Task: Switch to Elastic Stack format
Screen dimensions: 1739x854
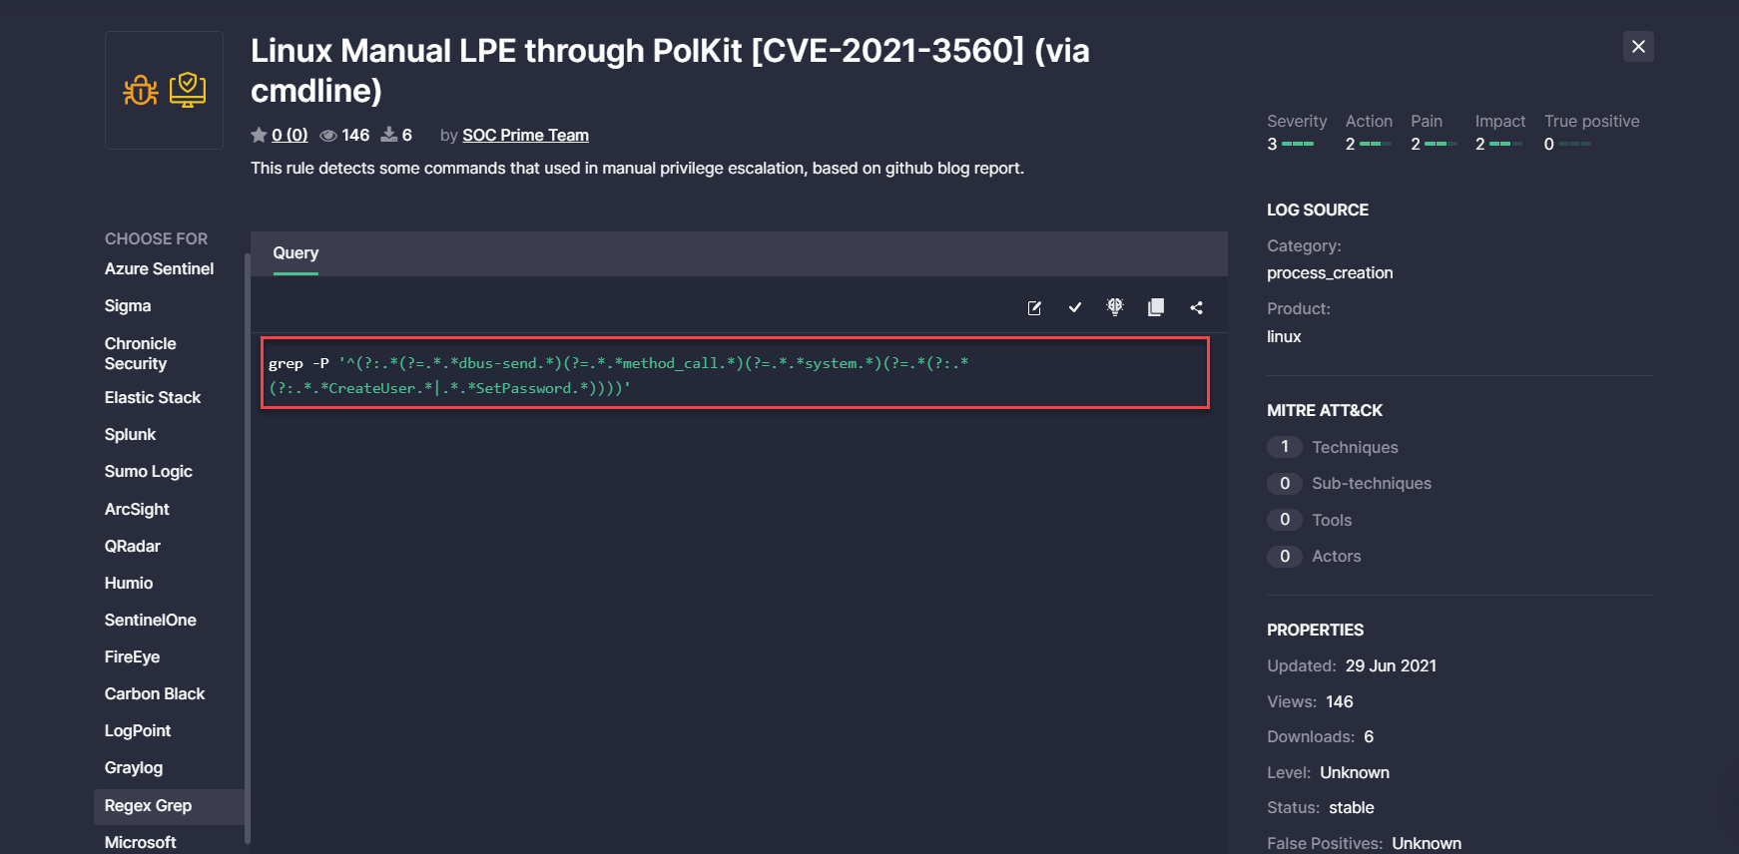Action: point(153,398)
